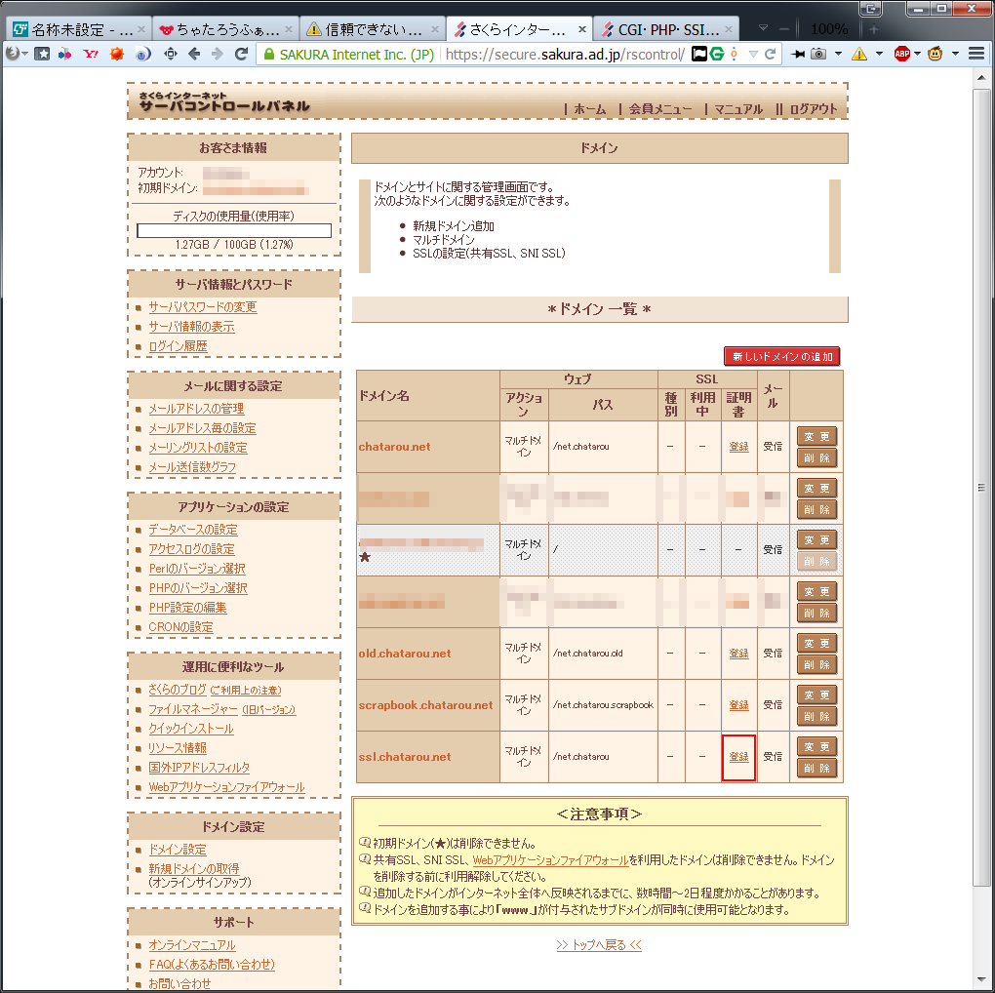The image size is (995, 993).
Task: Click the green padlock site identity icon
Action: coord(269,54)
